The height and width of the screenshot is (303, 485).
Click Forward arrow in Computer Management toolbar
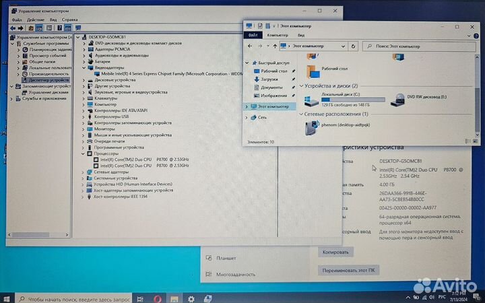click(21, 28)
